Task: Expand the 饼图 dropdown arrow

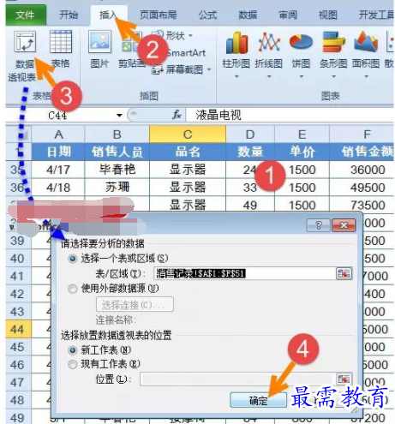Action: (x=302, y=76)
